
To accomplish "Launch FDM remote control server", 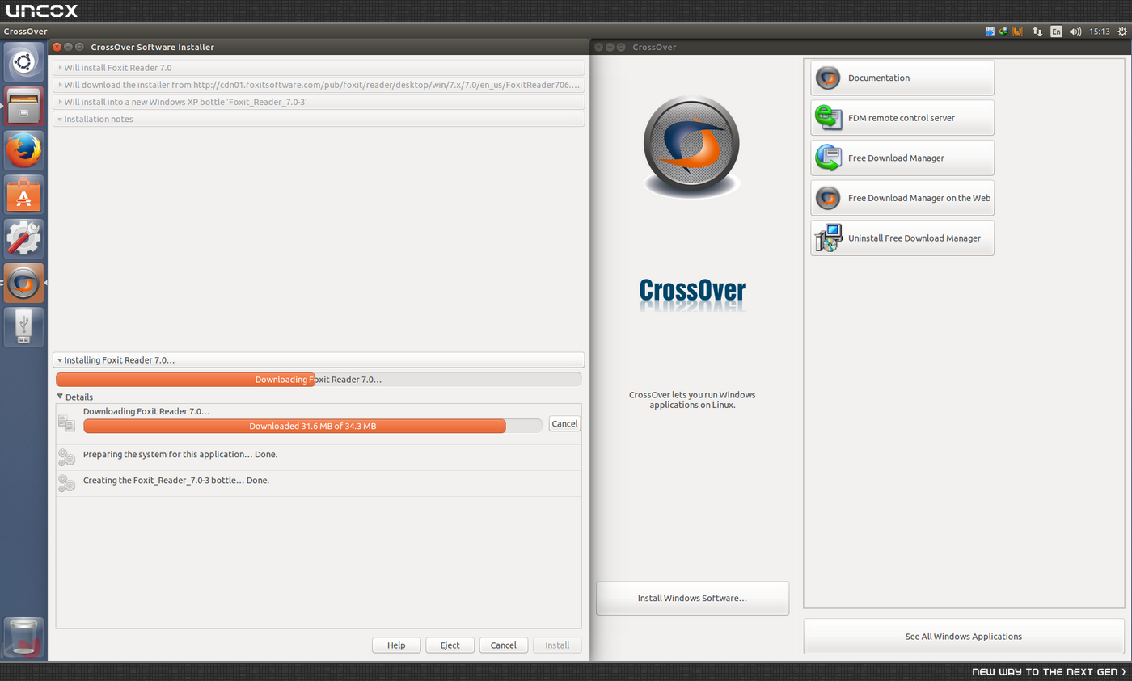I will pyautogui.click(x=902, y=118).
